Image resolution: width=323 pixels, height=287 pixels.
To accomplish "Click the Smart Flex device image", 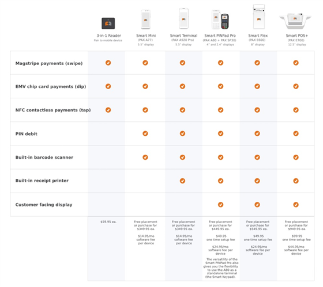I will click(259, 17).
